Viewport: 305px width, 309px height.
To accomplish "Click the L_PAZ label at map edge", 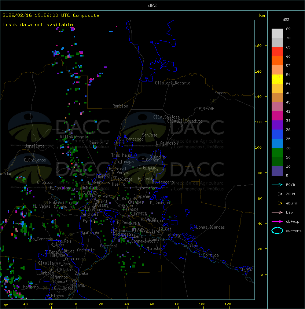I will pos(247,270).
